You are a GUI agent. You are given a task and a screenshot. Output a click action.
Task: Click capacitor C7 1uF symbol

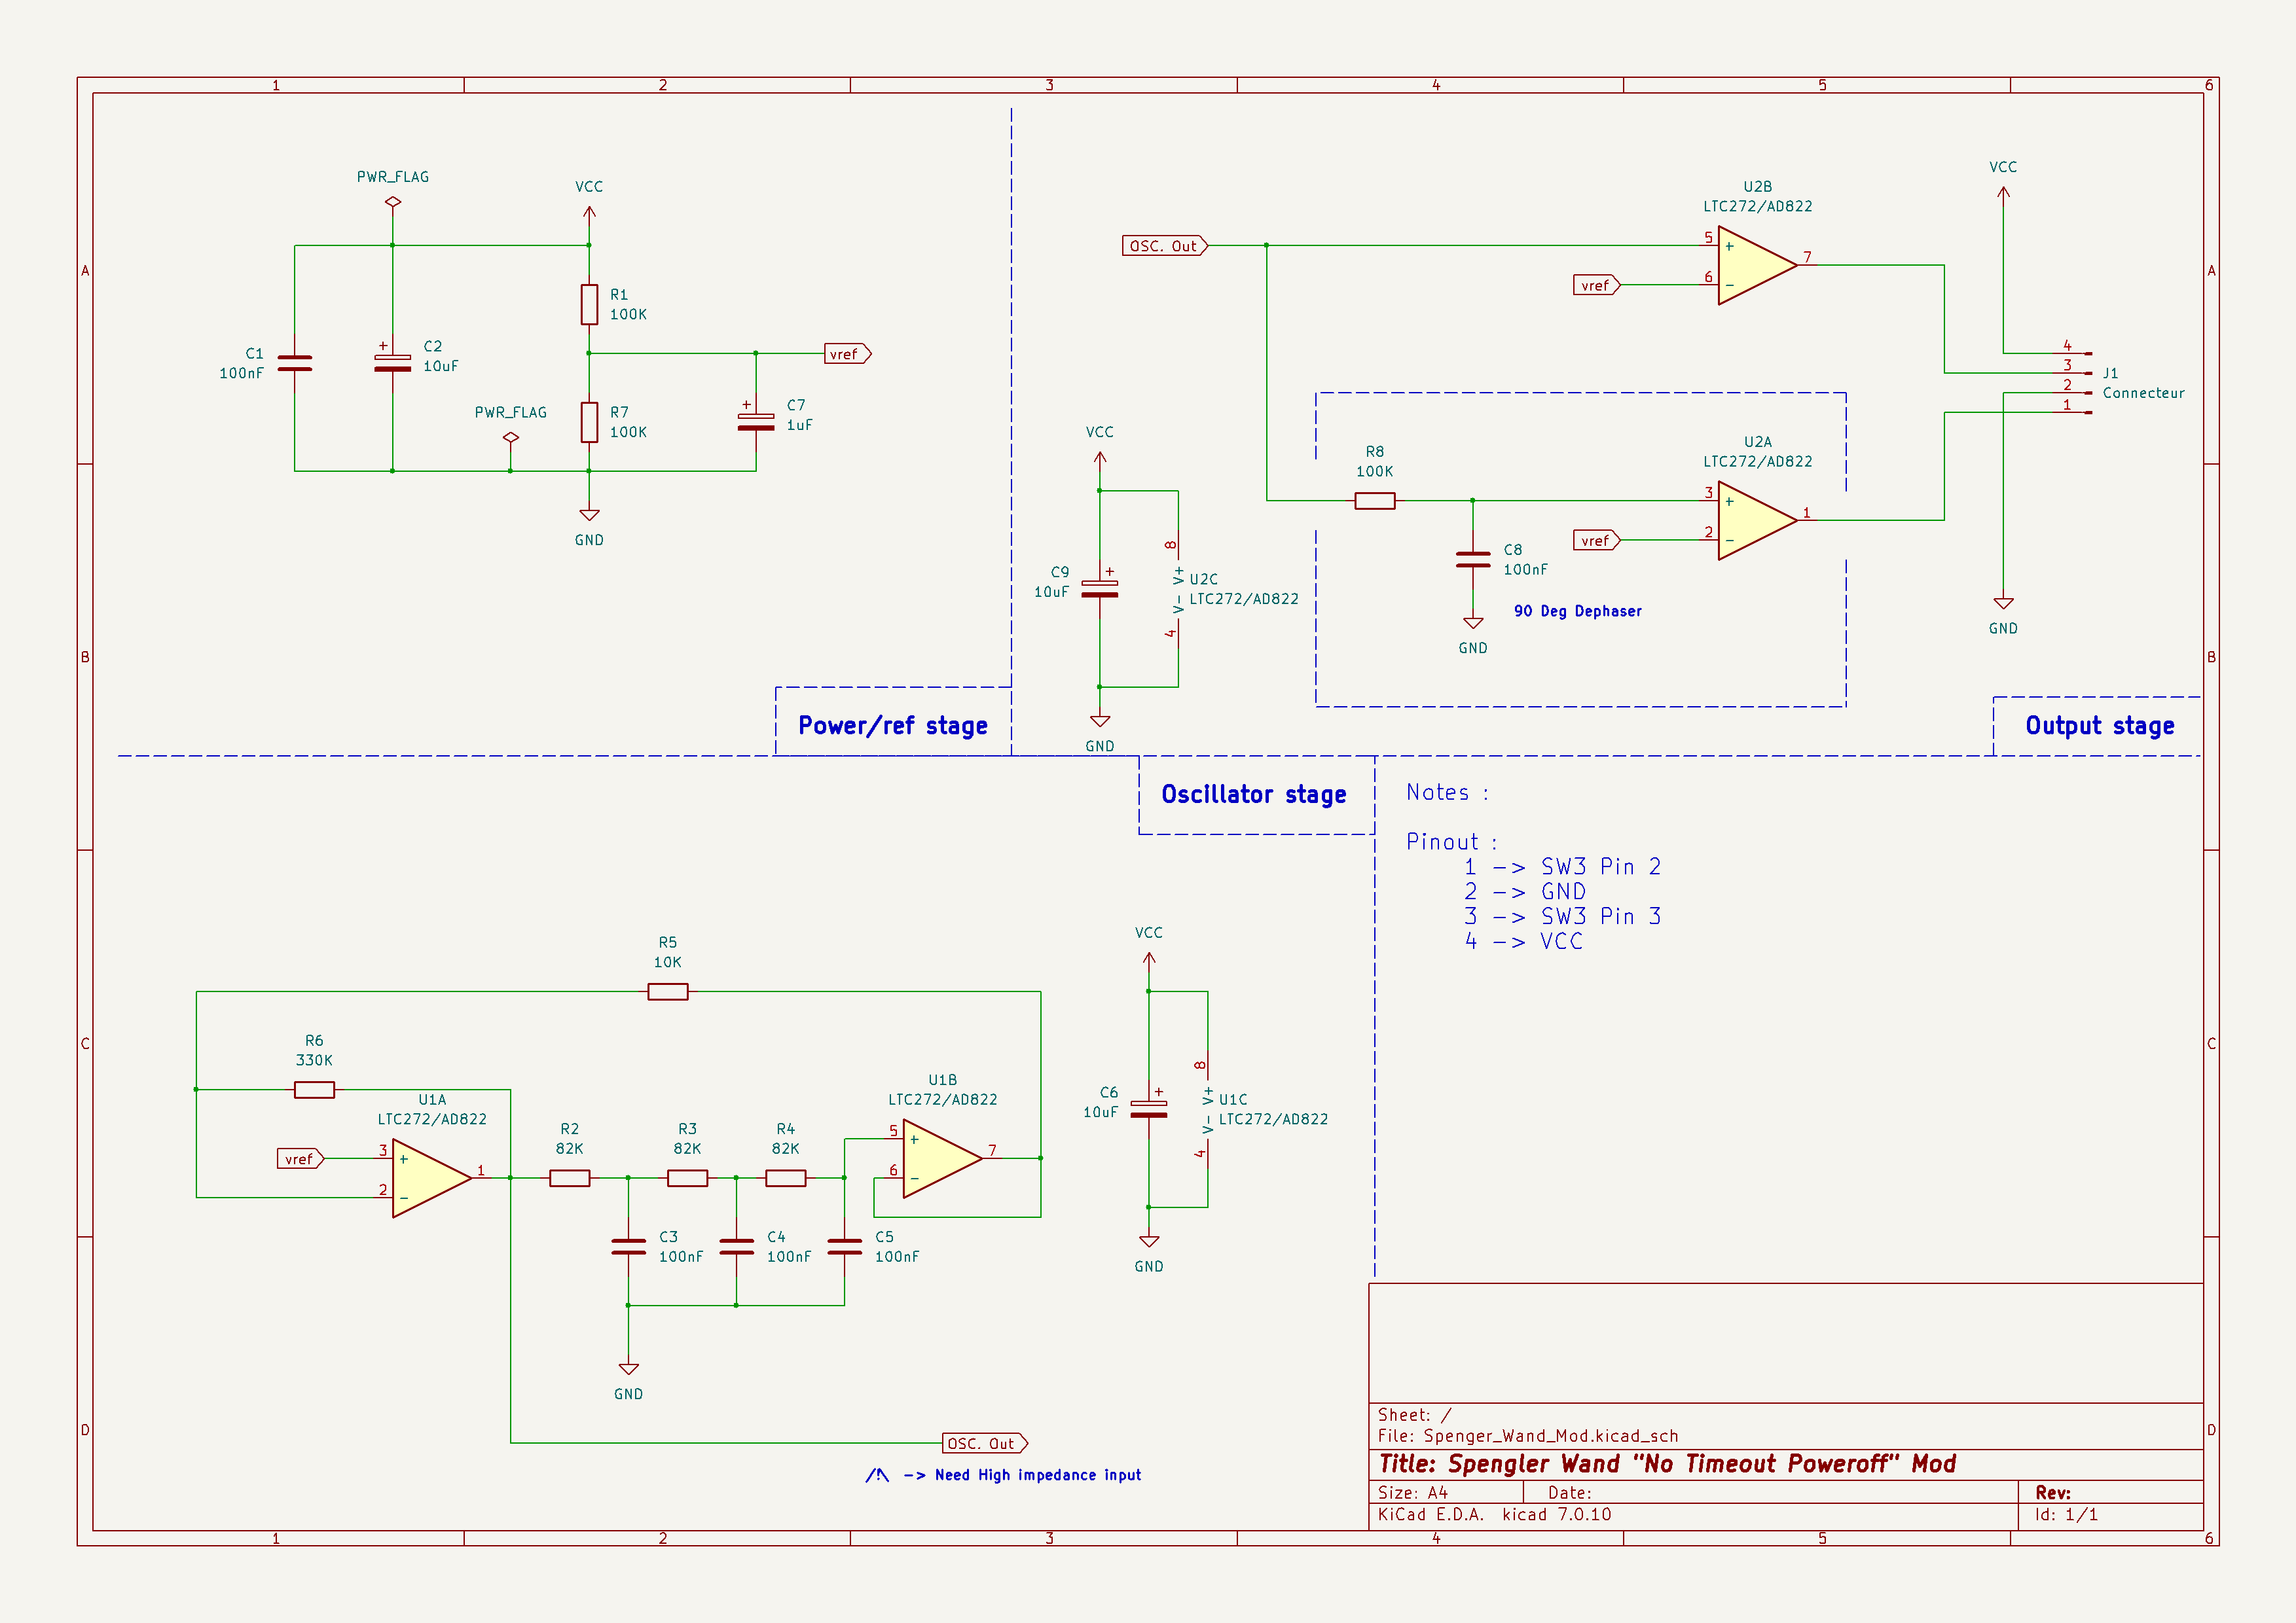click(x=756, y=421)
